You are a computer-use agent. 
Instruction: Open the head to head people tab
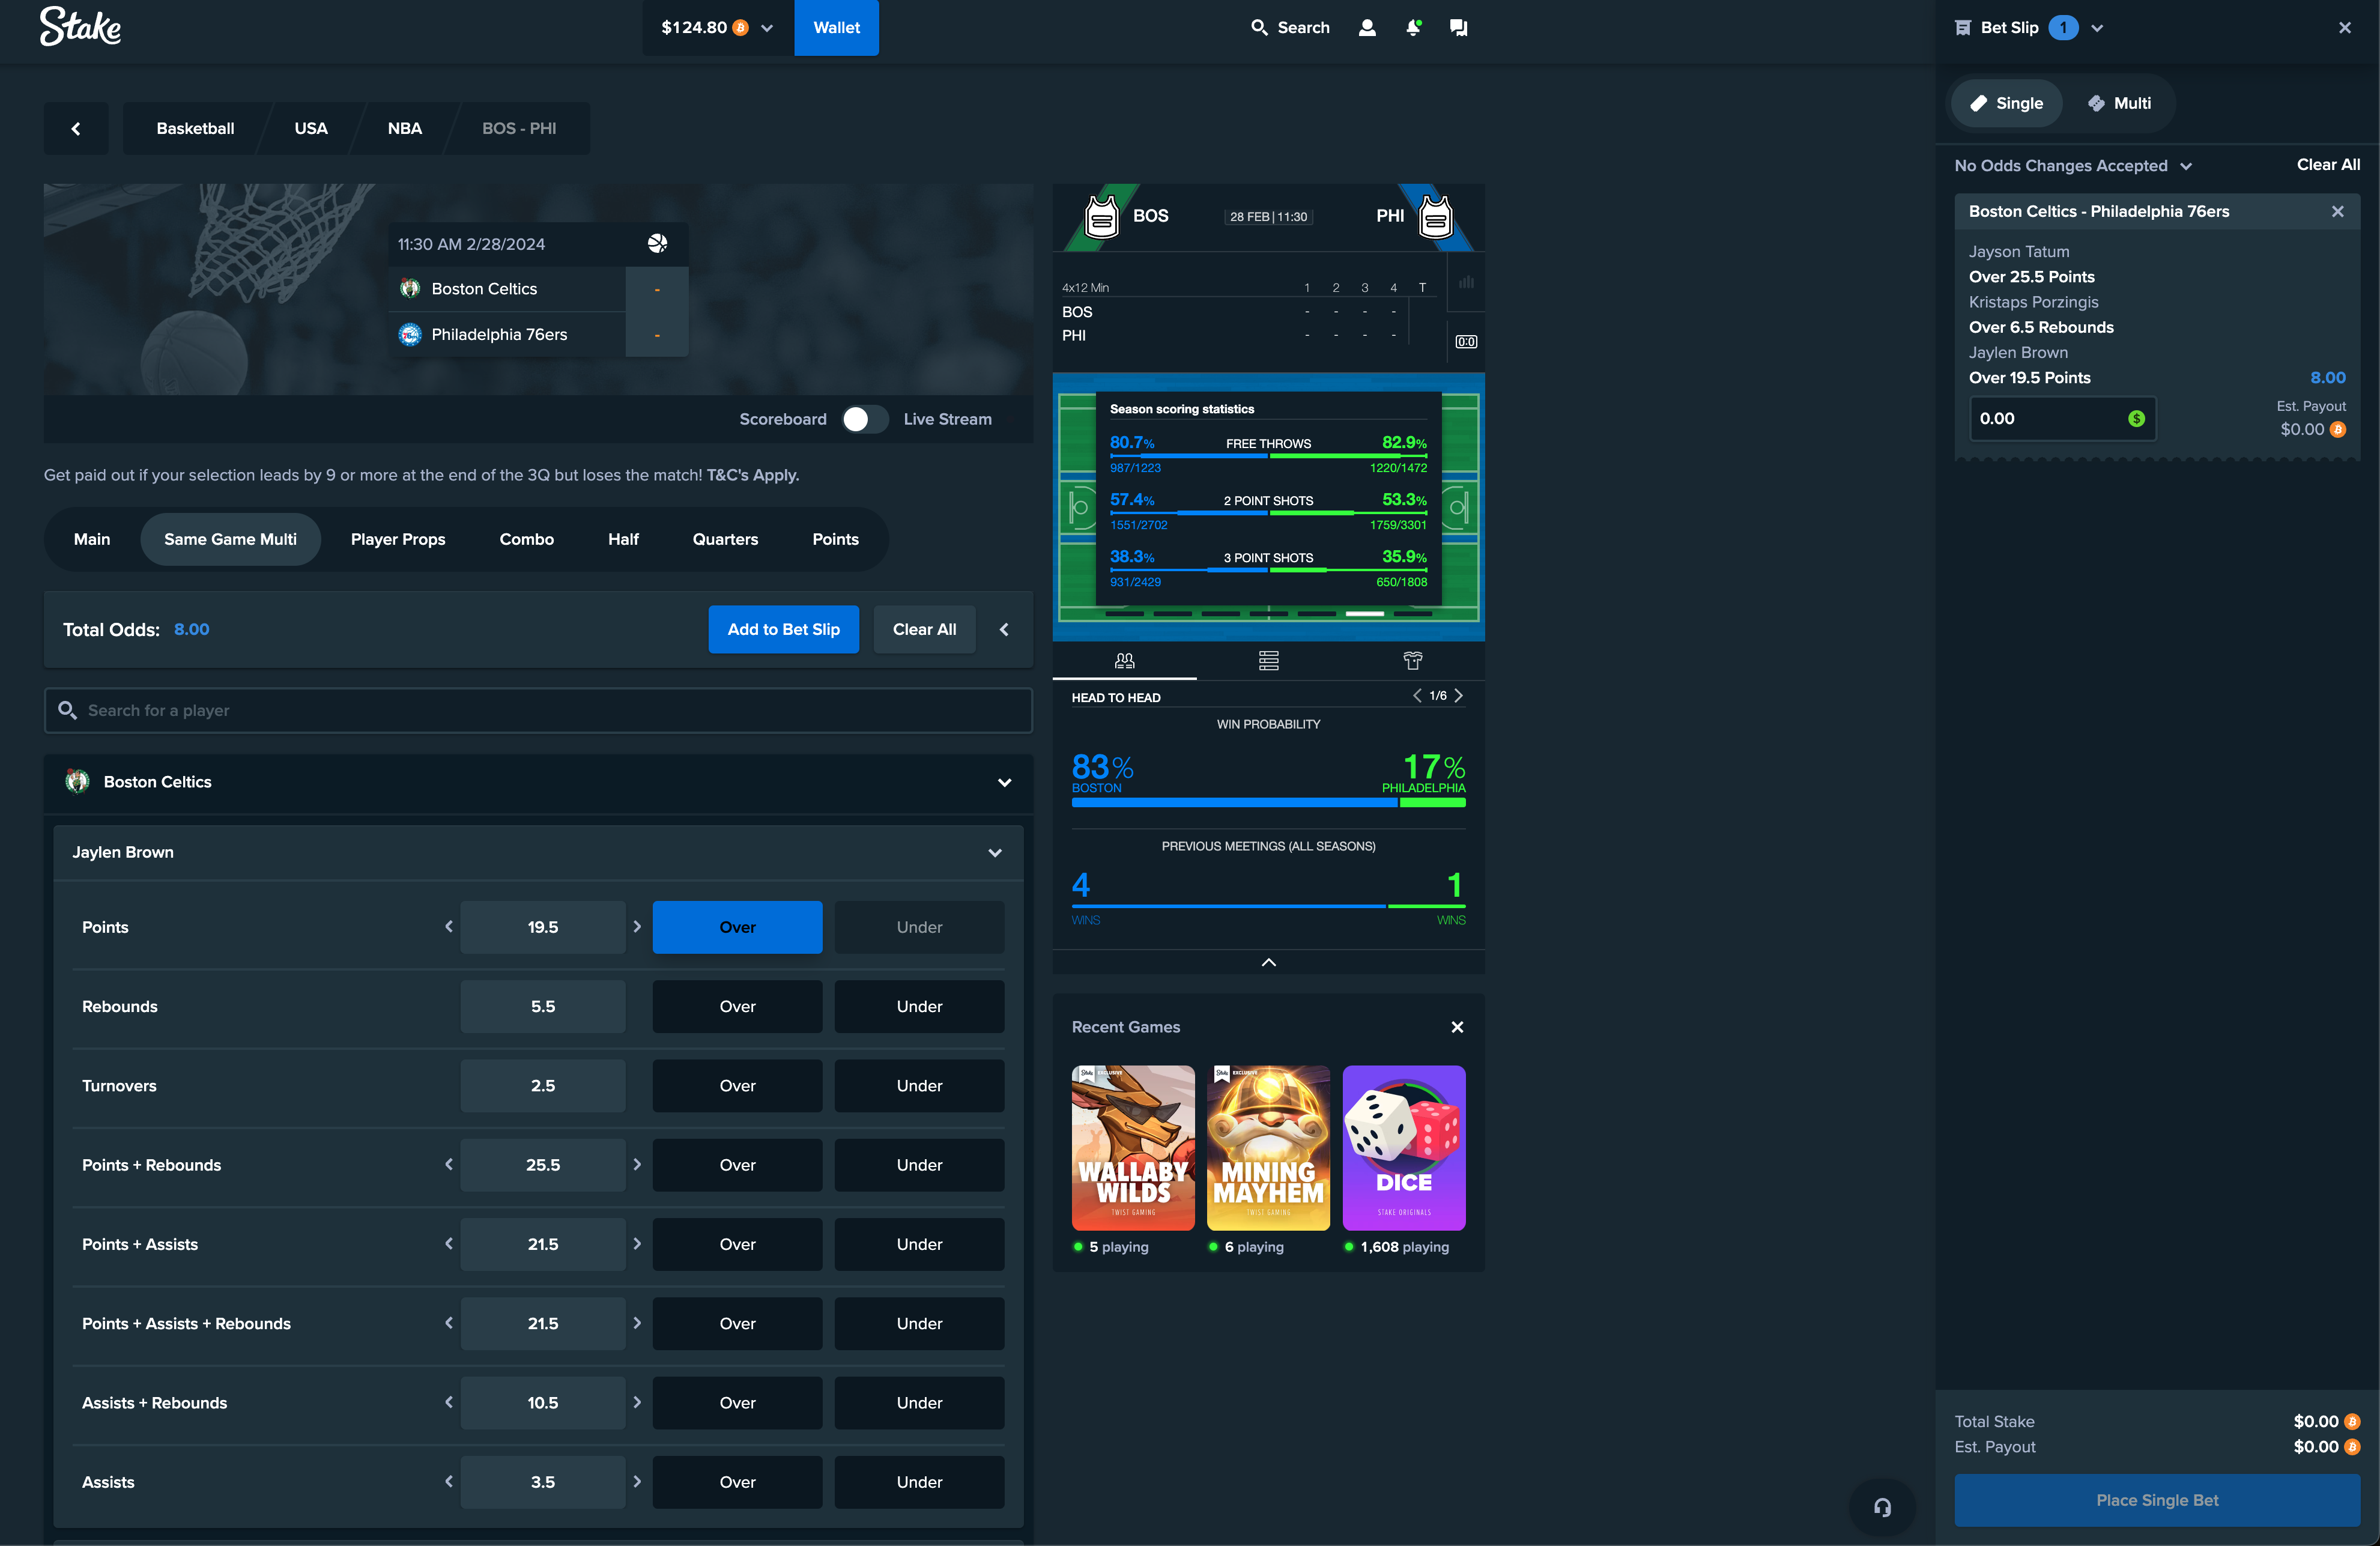pyautogui.click(x=1125, y=660)
